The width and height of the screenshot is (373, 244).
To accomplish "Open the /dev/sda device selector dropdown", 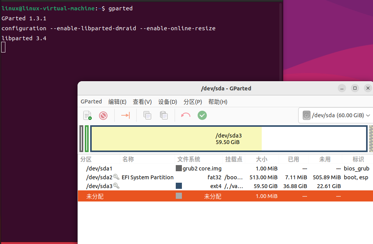I will [336, 115].
